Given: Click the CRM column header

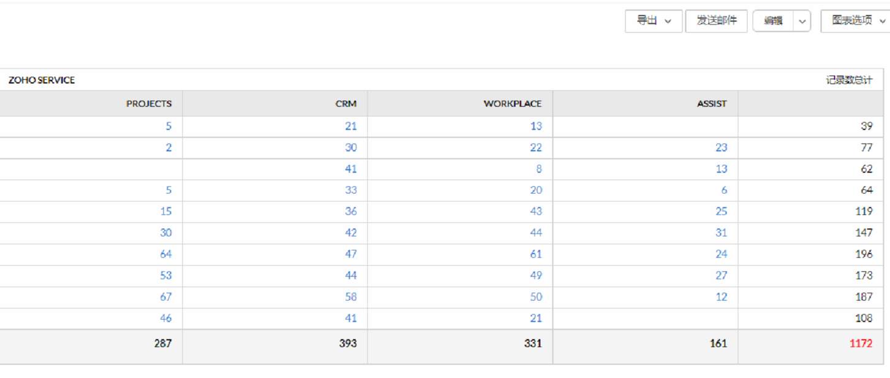Looking at the screenshot, I should click(x=345, y=104).
